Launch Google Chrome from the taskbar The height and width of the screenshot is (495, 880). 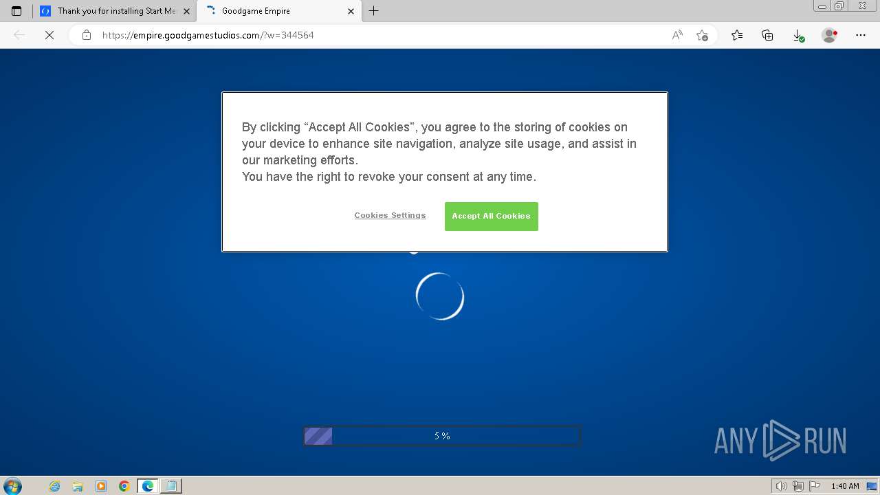[124, 486]
